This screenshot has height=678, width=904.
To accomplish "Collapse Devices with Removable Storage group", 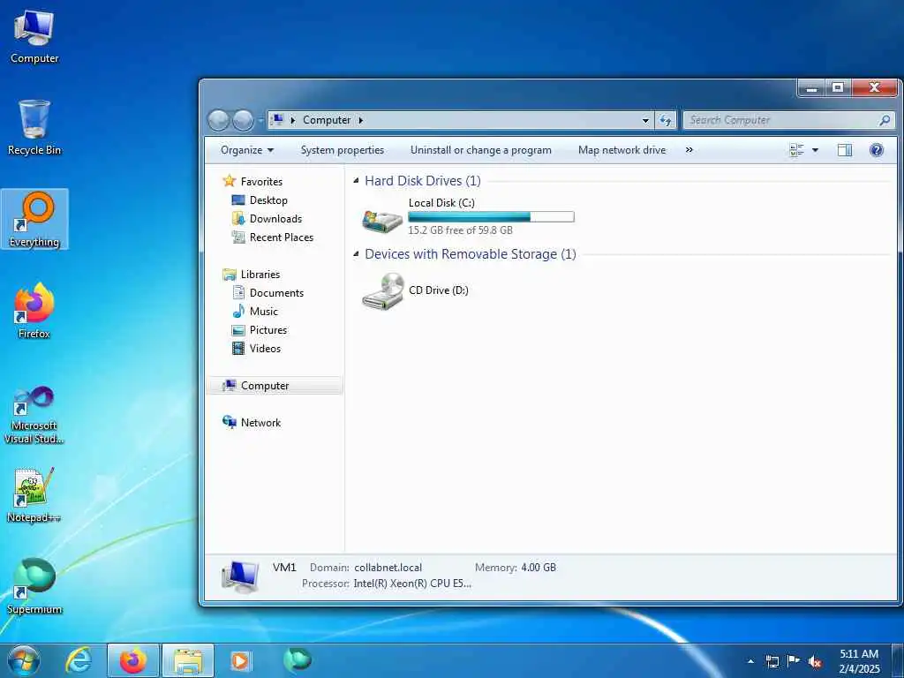I will [x=357, y=253].
